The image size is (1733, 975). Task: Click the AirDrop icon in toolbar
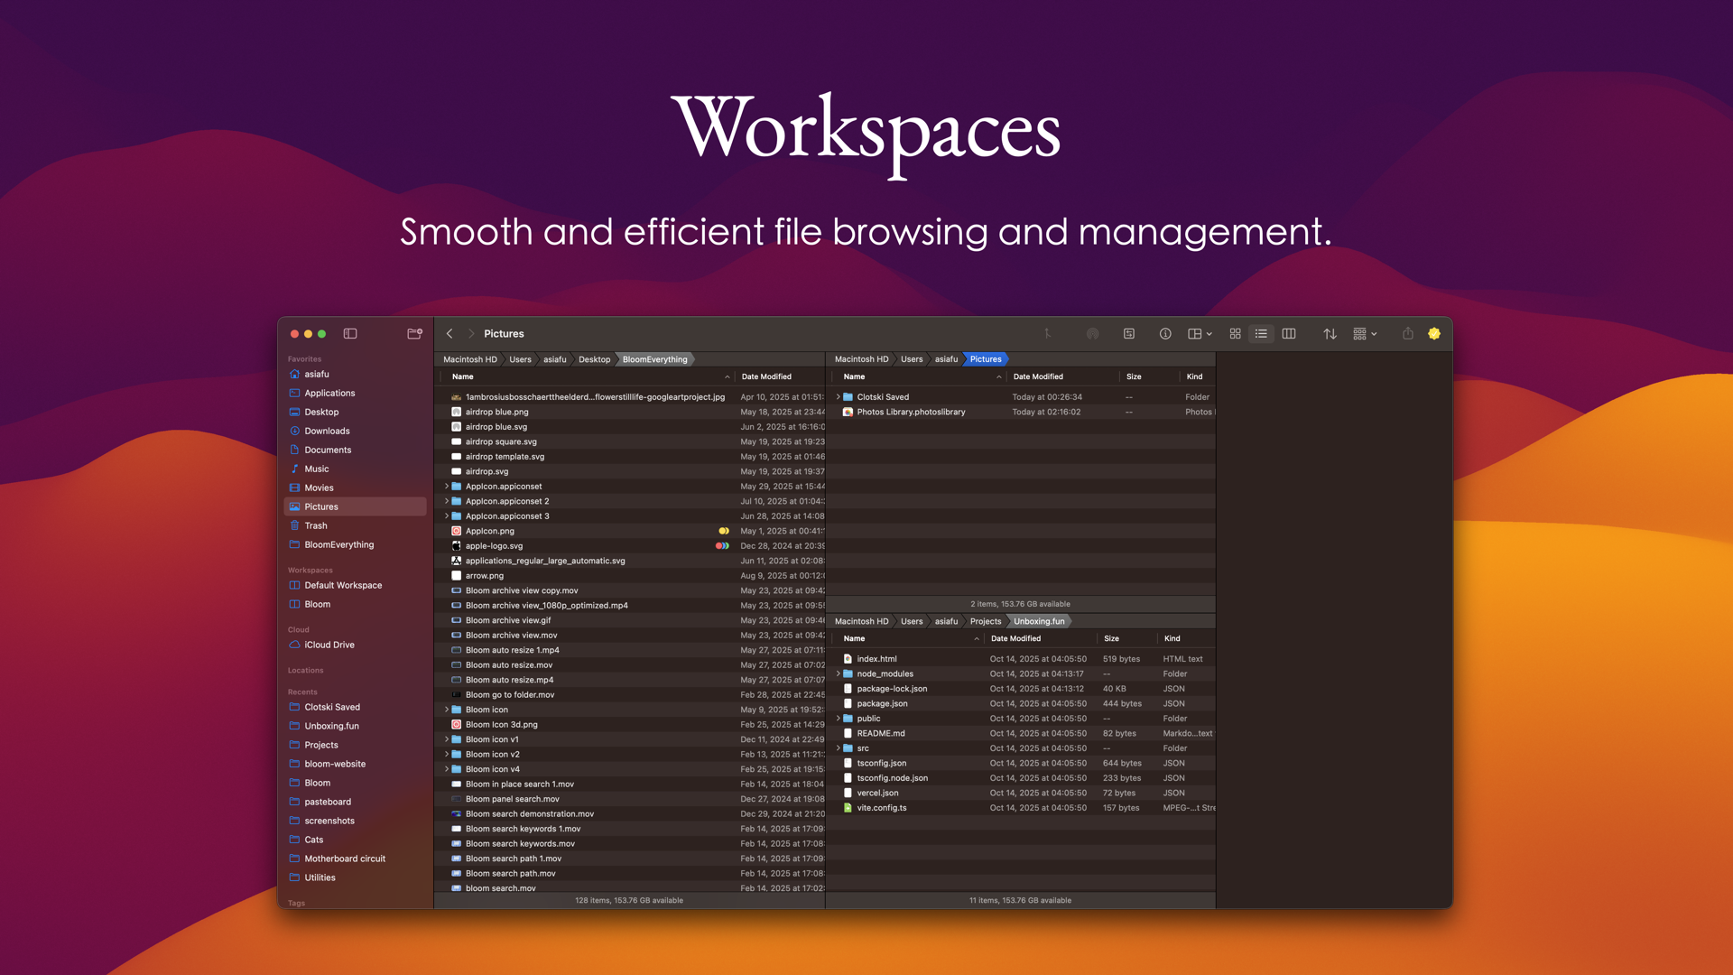pyautogui.click(x=1092, y=334)
